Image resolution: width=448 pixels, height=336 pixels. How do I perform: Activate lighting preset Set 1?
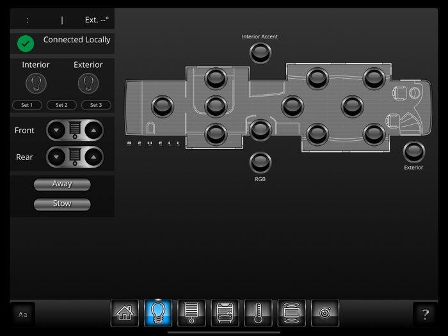(27, 105)
